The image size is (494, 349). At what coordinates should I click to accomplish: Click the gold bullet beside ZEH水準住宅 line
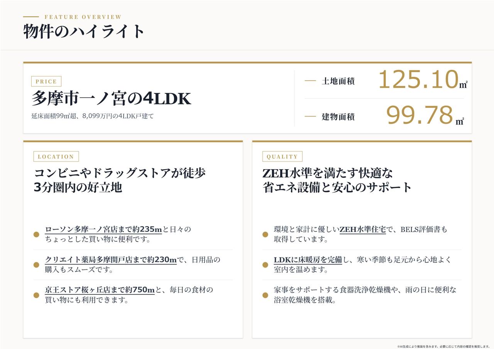click(265, 234)
